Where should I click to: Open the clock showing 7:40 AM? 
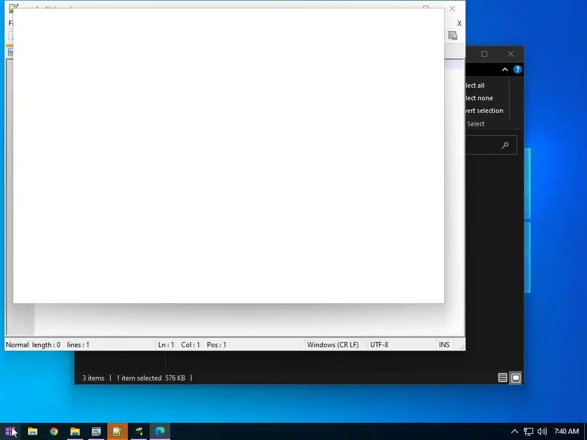pyautogui.click(x=566, y=431)
